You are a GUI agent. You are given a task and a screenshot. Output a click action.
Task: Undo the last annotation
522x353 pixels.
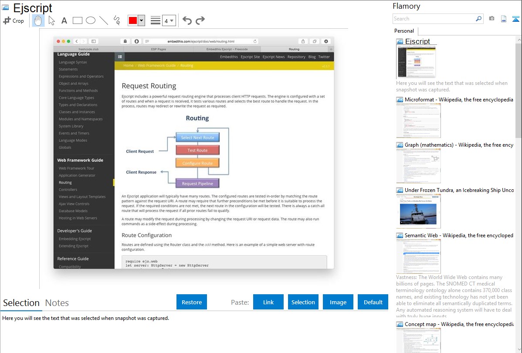pyautogui.click(x=187, y=20)
